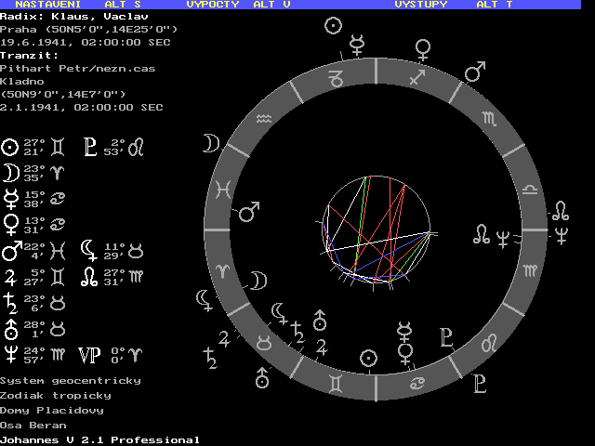Click the Scorpio sign in the zodiac ring
Viewport: 595px width, 446px height.
click(490, 119)
